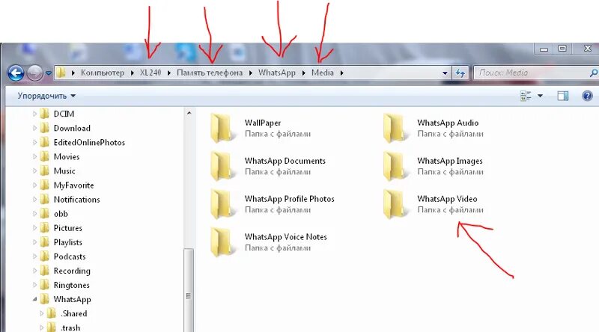
Task: Expand the .Shared tree node
Action: (x=42, y=313)
